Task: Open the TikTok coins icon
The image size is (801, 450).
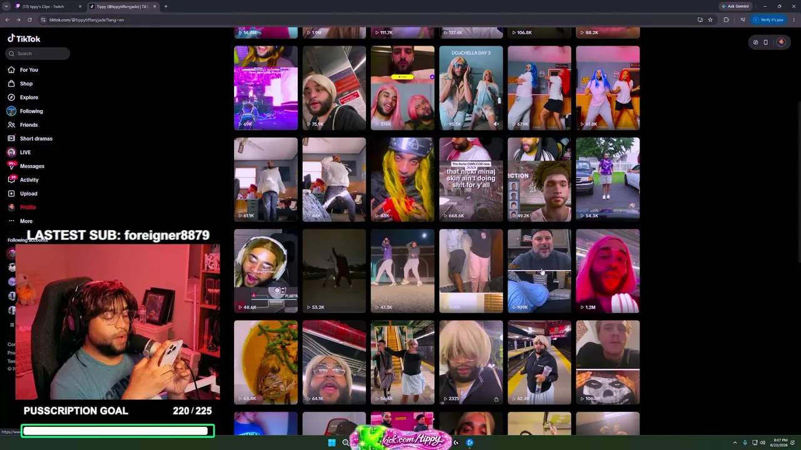Action: point(755,42)
